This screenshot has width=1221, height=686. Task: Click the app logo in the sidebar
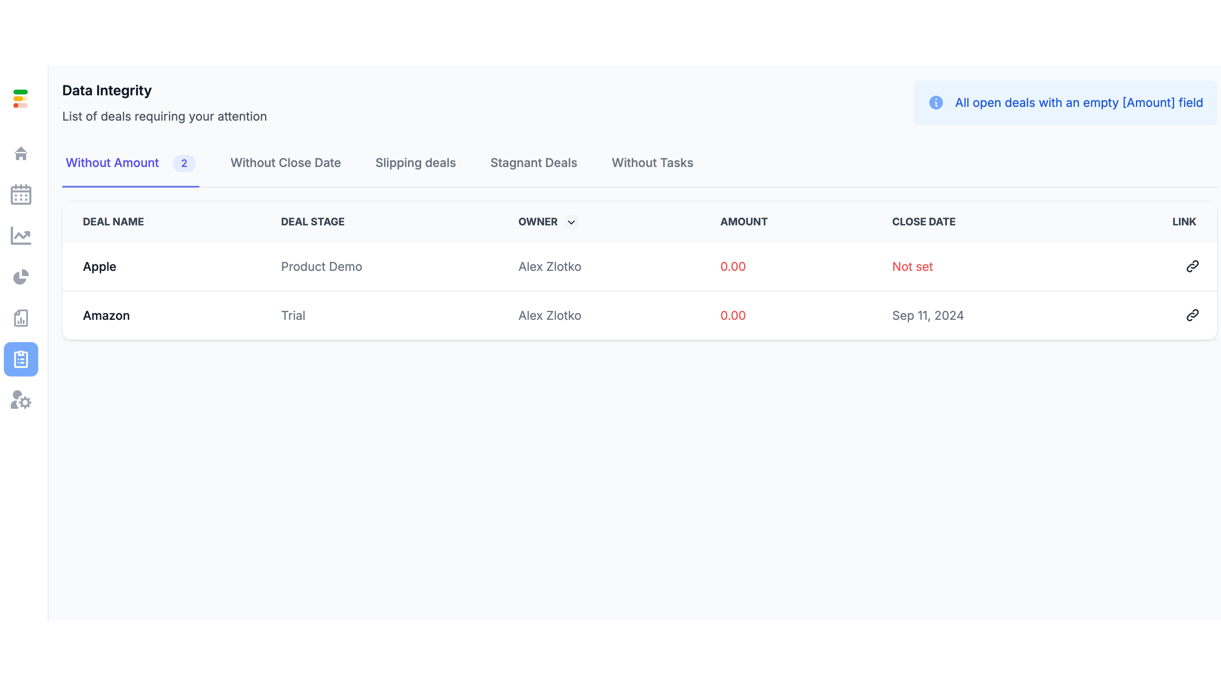tap(20, 99)
